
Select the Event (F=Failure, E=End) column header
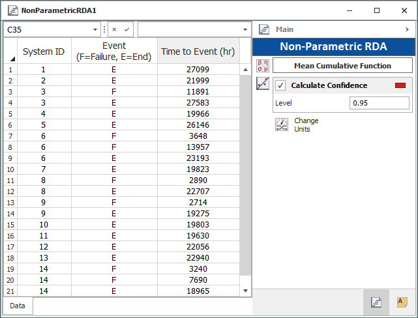pos(114,51)
